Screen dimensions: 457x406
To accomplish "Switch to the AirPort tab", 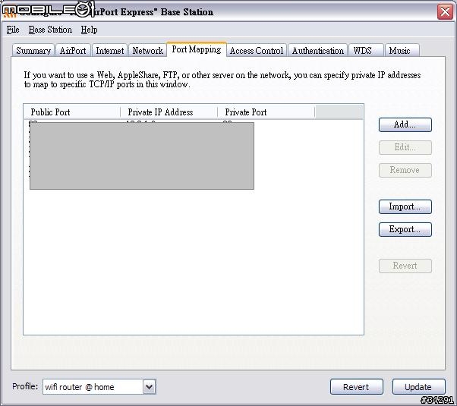I will [73, 50].
